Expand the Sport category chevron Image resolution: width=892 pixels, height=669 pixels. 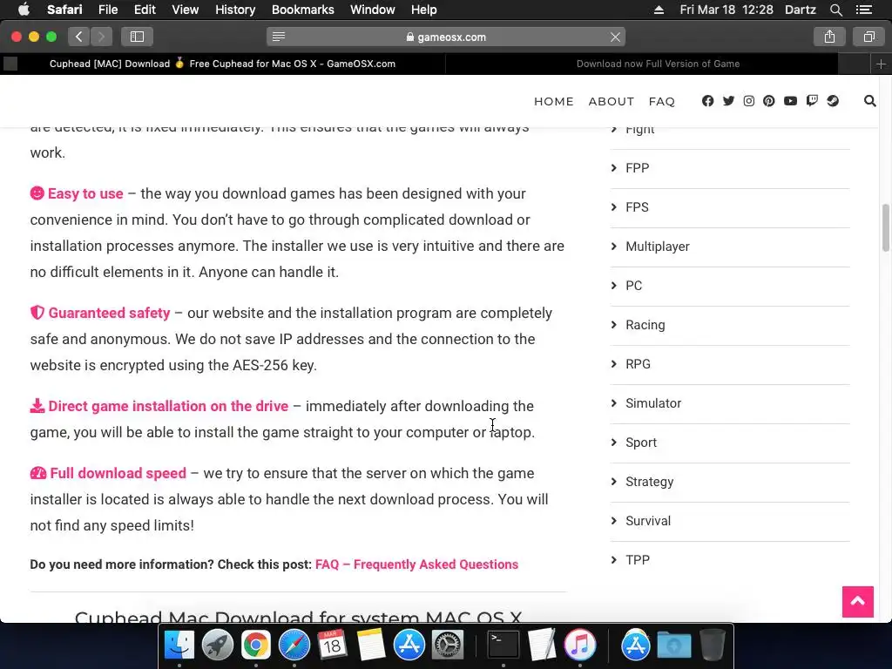click(x=614, y=443)
